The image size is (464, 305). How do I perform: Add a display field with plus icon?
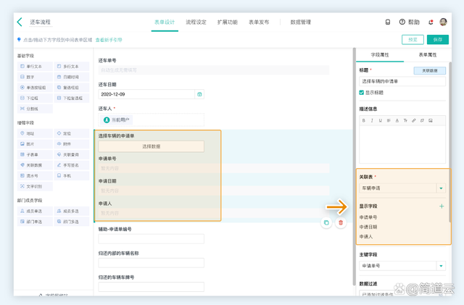442,206
